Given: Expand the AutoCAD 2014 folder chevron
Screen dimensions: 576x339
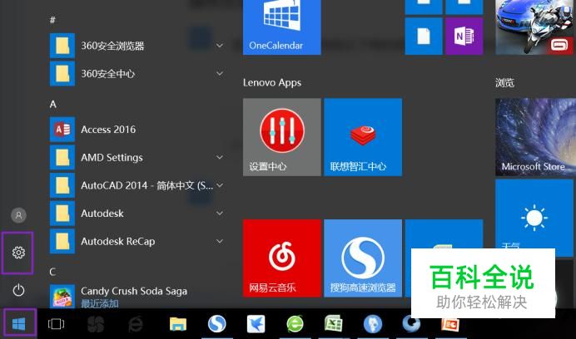Looking at the screenshot, I should 220,185.
